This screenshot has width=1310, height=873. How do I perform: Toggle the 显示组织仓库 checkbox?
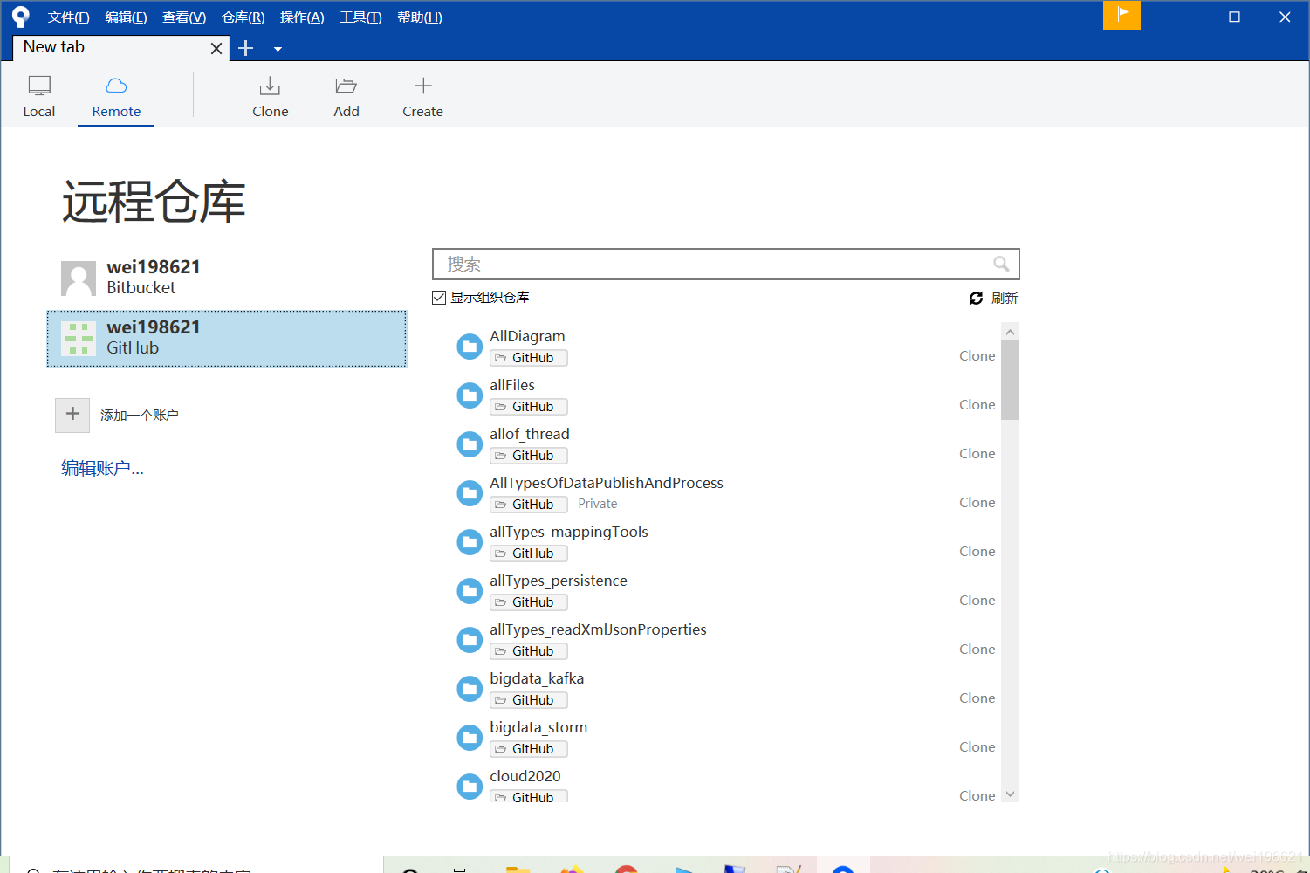[439, 298]
